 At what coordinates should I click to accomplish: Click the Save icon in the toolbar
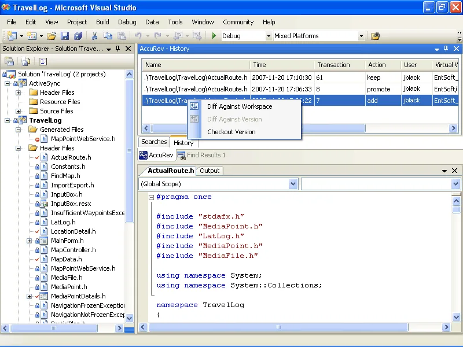point(65,36)
